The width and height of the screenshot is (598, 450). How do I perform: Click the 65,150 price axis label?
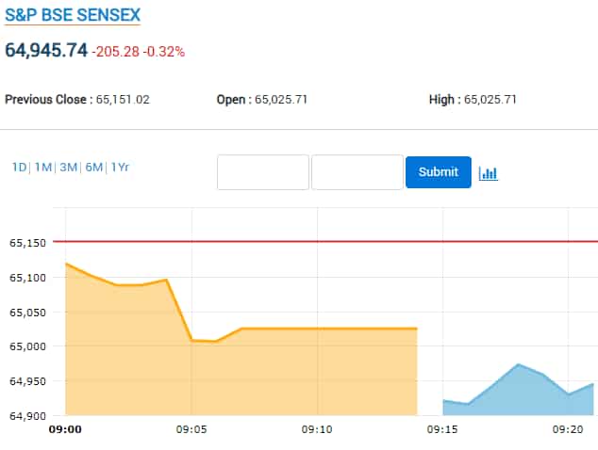28,243
